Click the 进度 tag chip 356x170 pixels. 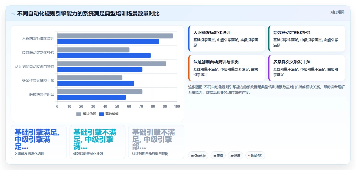(236, 155)
